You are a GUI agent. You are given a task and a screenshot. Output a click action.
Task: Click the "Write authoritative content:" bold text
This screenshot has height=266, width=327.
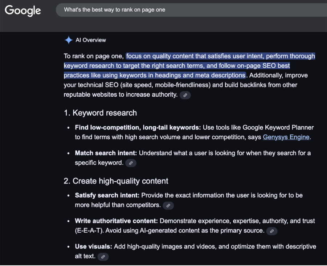[116, 221]
